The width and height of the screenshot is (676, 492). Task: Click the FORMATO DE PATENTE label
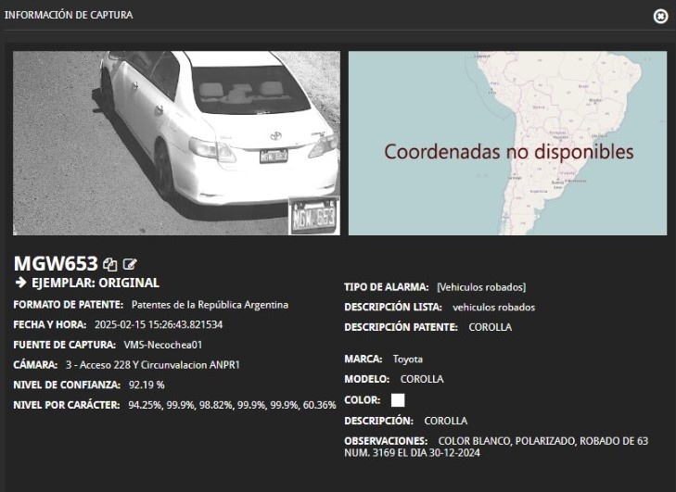click(68, 305)
